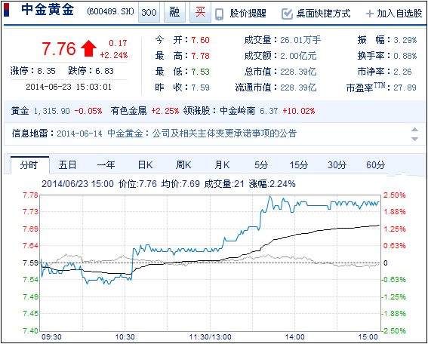Click the 10:30 time axis label
The height and width of the screenshot is (344, 428).
125,337
